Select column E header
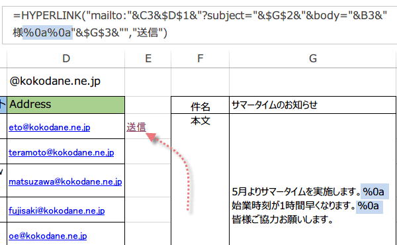Screen dimensions: 397x245 pos(148,59)
